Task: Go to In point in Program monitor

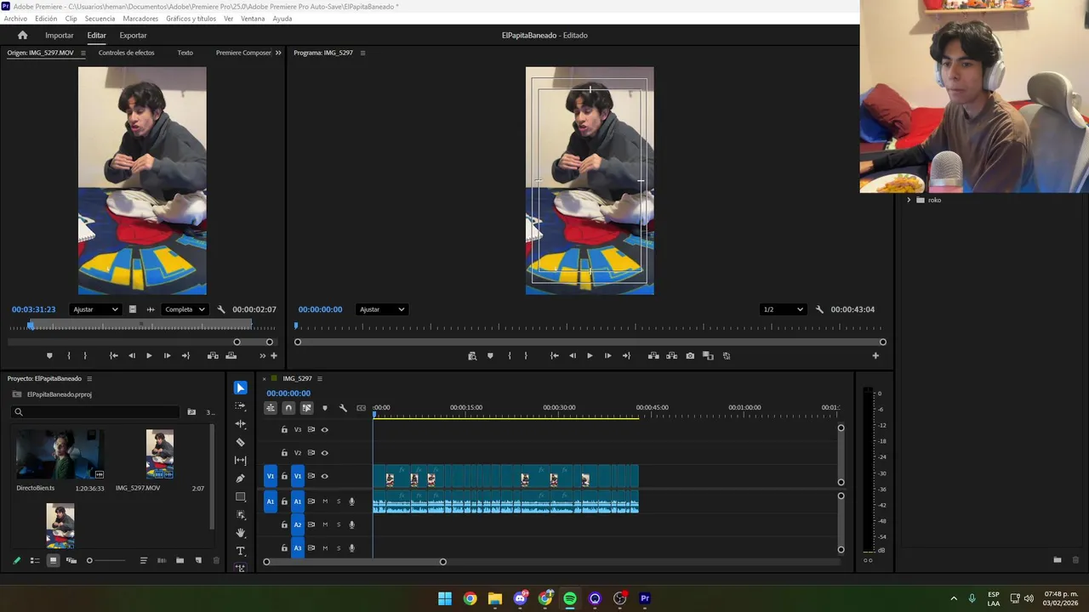Action: tap(554, 355)
